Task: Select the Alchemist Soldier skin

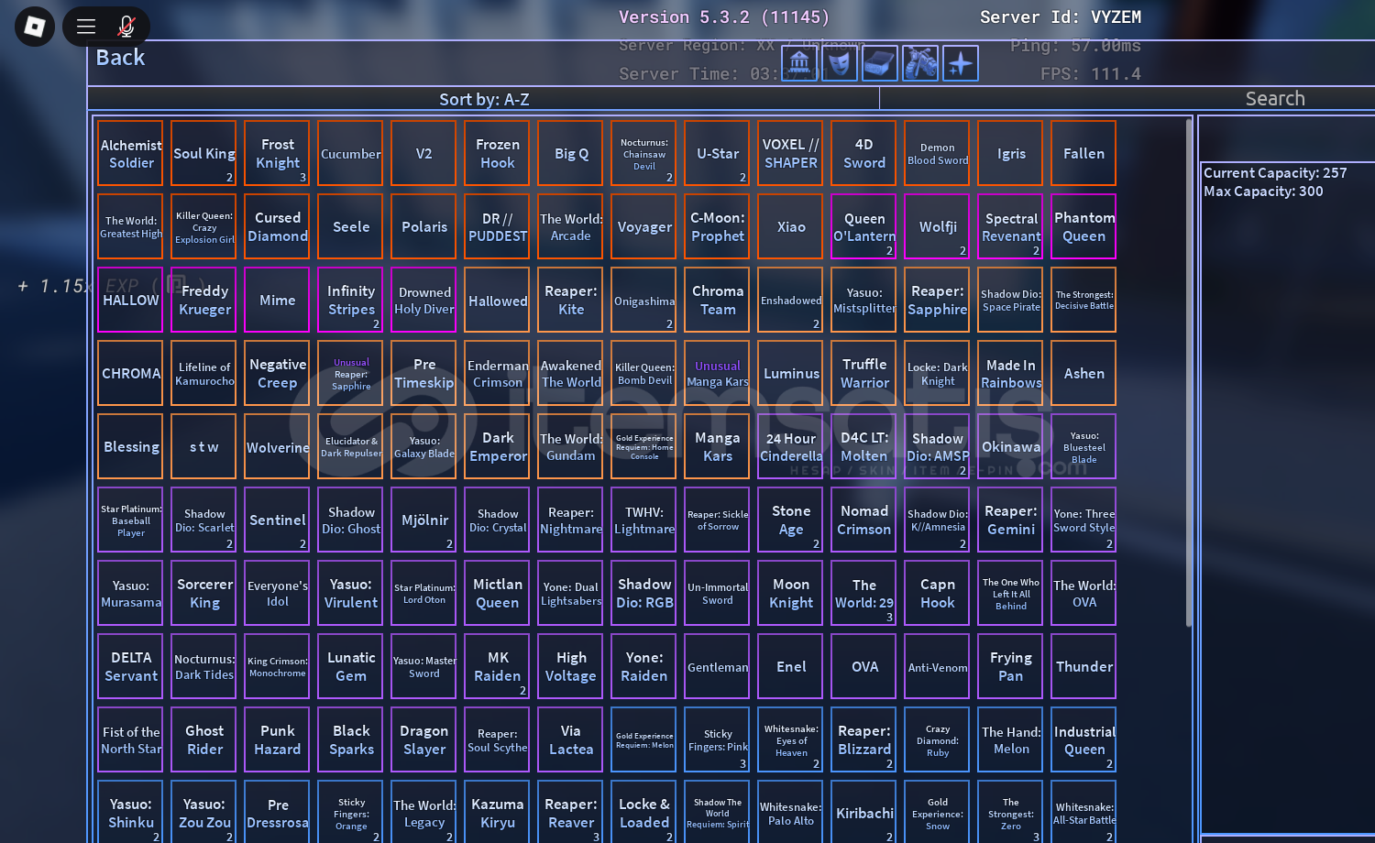Action: coord(131,154)
